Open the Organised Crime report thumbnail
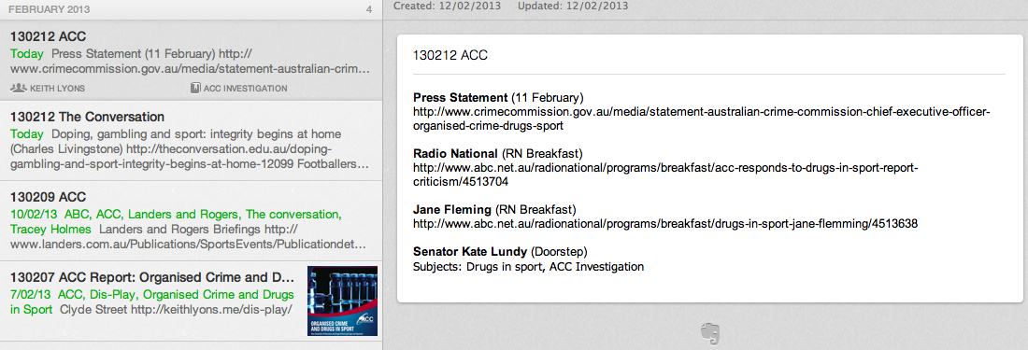This screenshot has width=1028, height=350. 342,301
